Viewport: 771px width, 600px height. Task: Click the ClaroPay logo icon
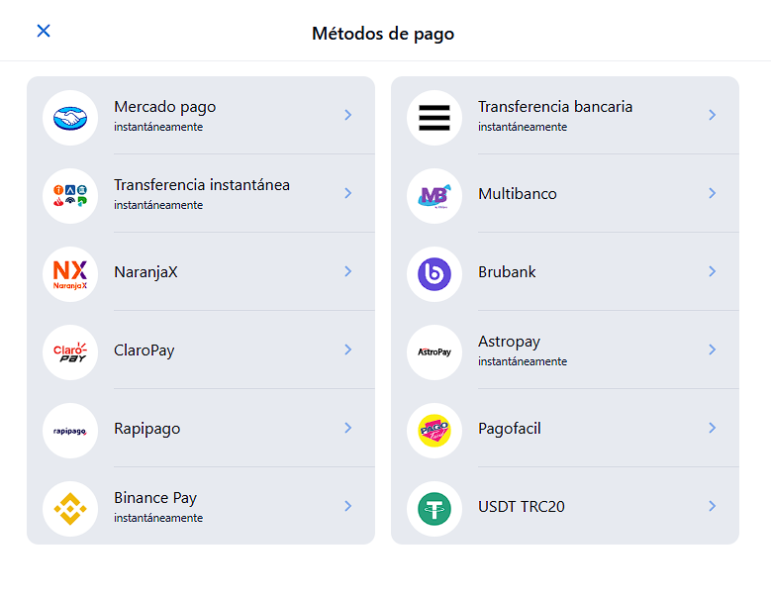[x=70, y=351]
